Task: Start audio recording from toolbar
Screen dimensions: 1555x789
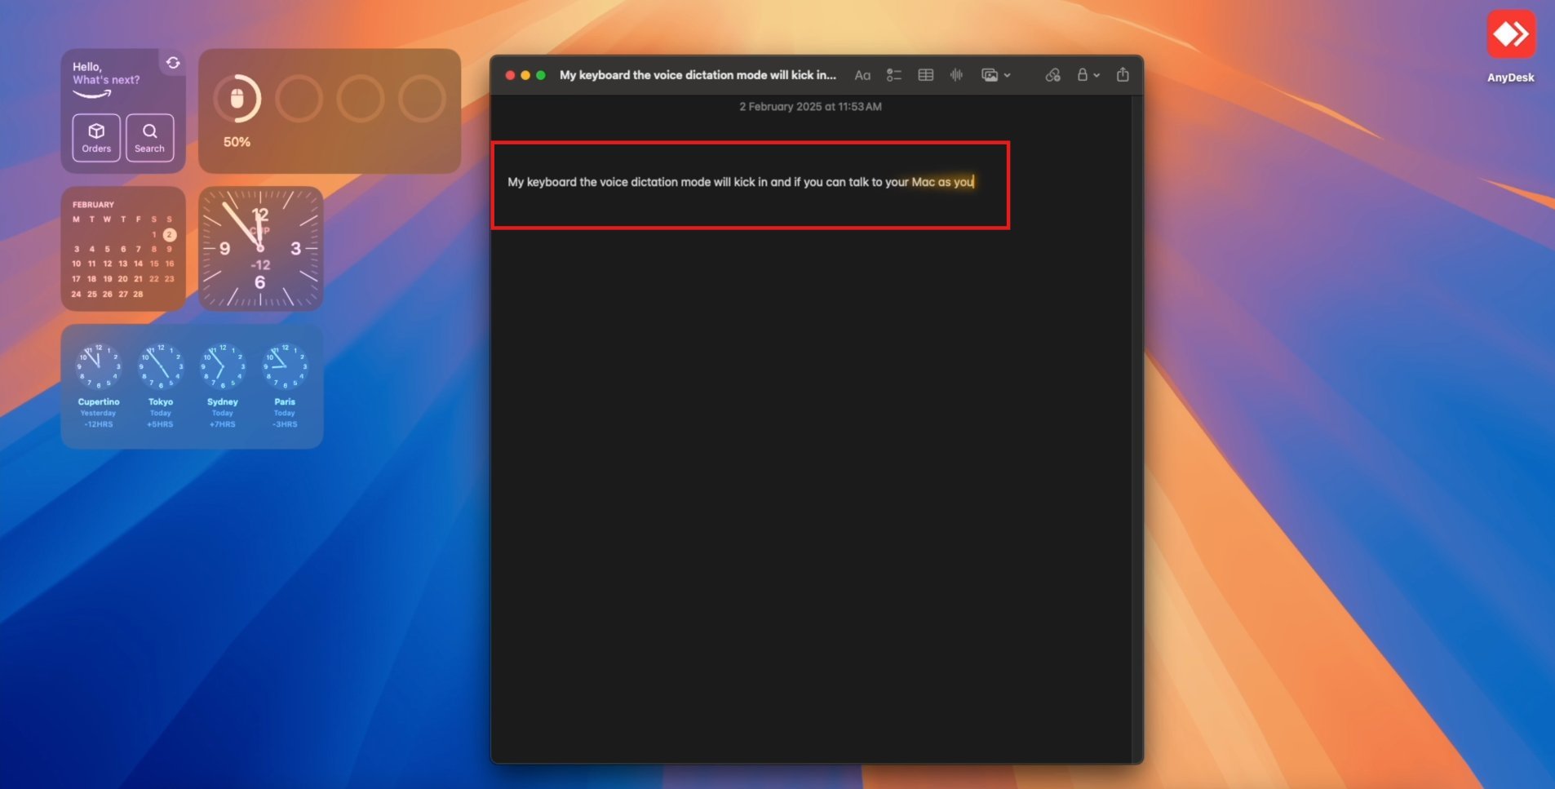Action: click(x=957, y=75)
